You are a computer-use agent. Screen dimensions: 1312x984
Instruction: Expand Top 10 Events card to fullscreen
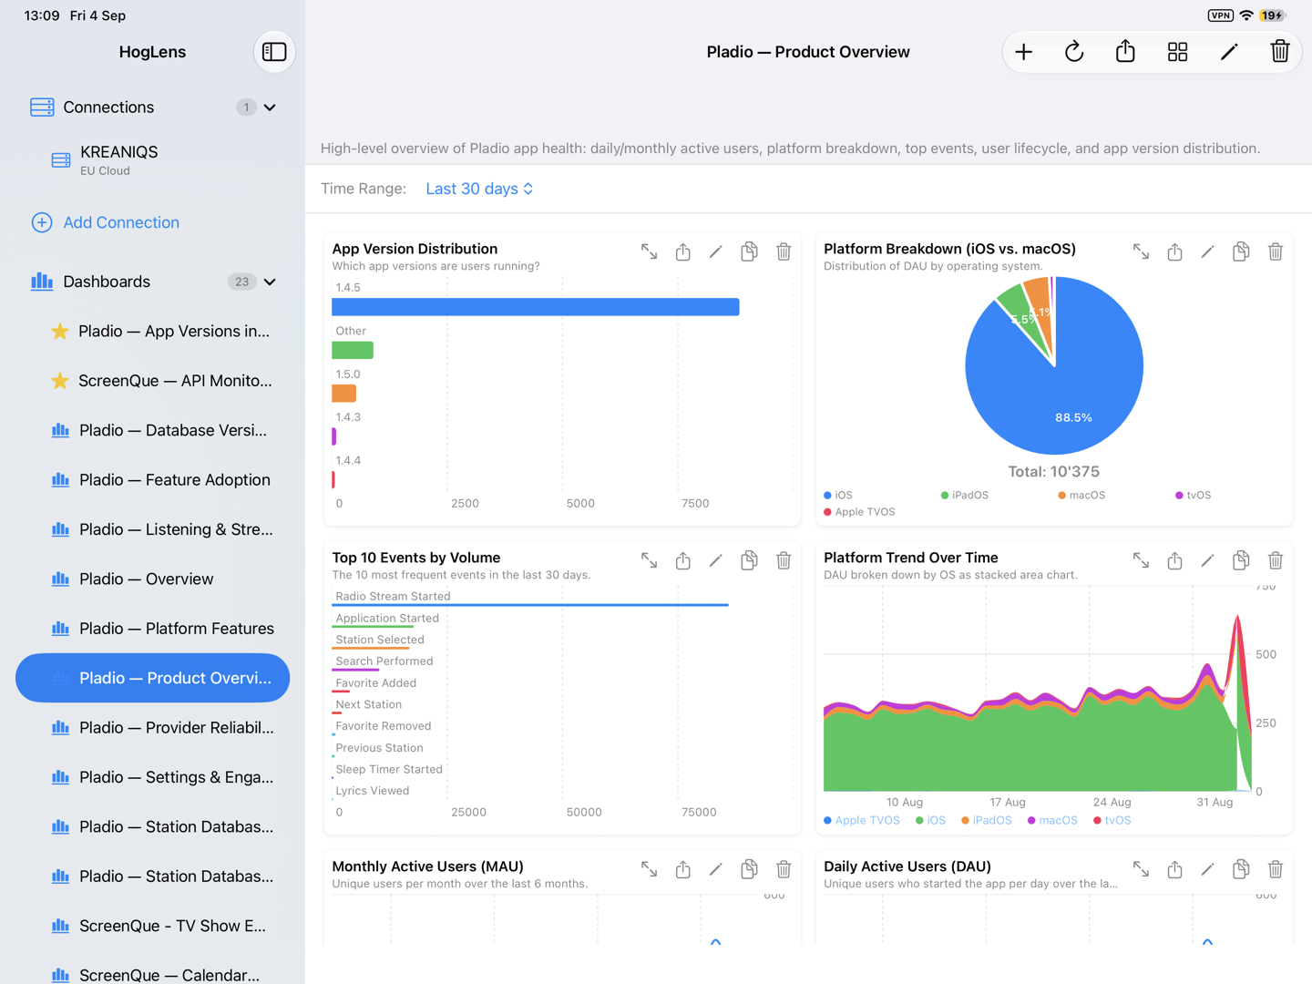pos(649,560)
